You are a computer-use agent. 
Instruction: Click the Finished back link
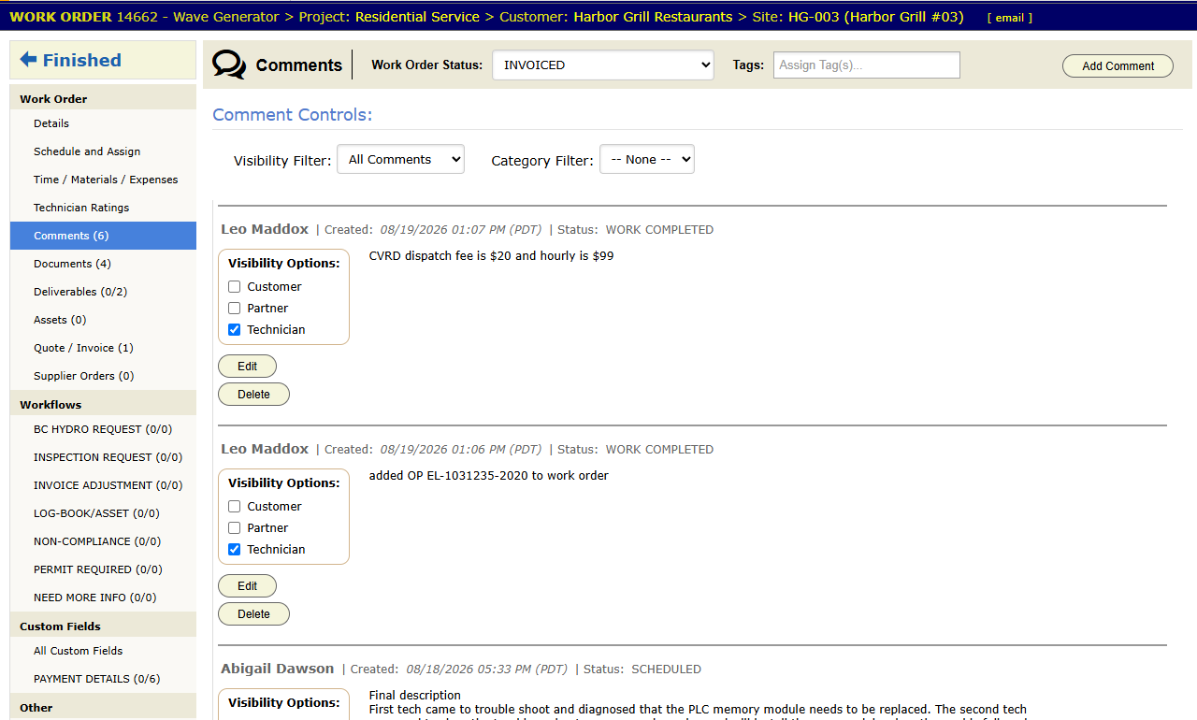103,60
